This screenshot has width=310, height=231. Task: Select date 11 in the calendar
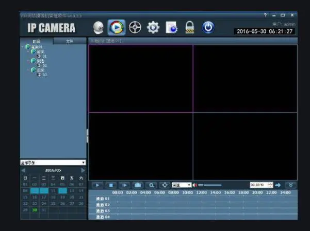pos(53,191)
